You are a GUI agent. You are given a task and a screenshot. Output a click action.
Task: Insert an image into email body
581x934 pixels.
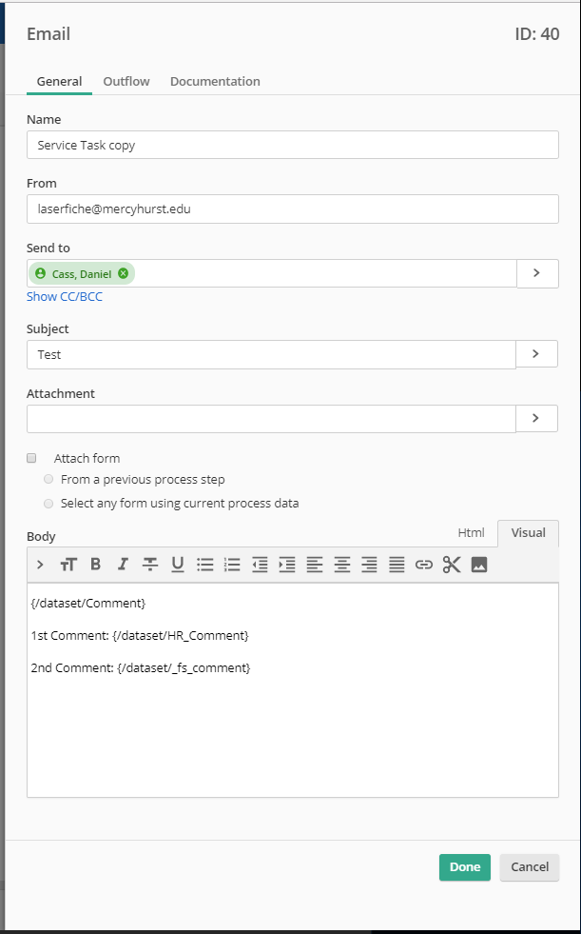479,565
